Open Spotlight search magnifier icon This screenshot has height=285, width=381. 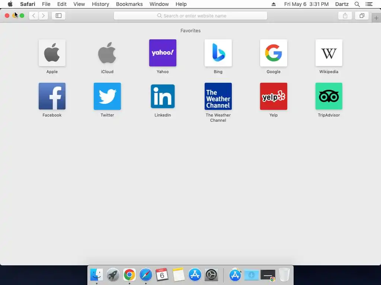pyautogui.click(x=357, y=4)
